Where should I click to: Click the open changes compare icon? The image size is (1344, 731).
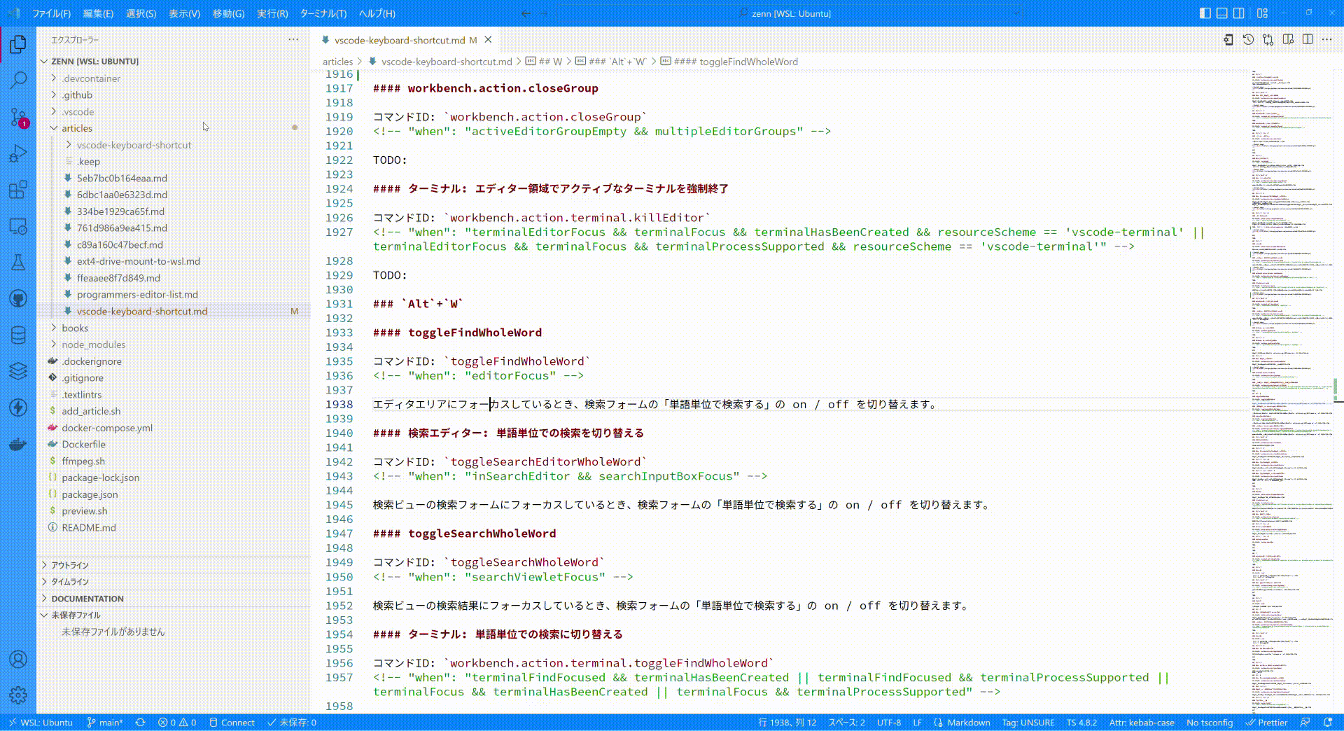click(1268, 40)
